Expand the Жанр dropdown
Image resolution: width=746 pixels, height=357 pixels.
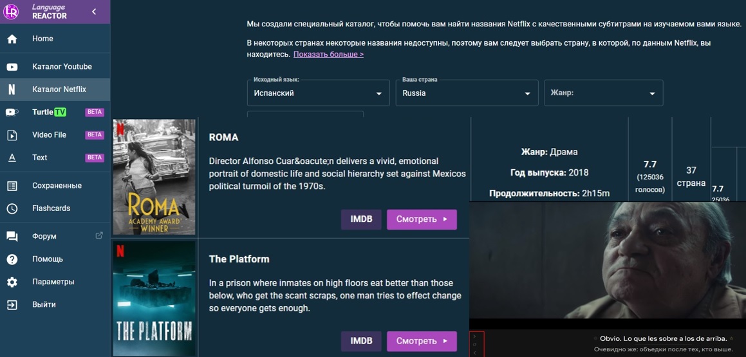pyautogui.click(x=603, y=93)
